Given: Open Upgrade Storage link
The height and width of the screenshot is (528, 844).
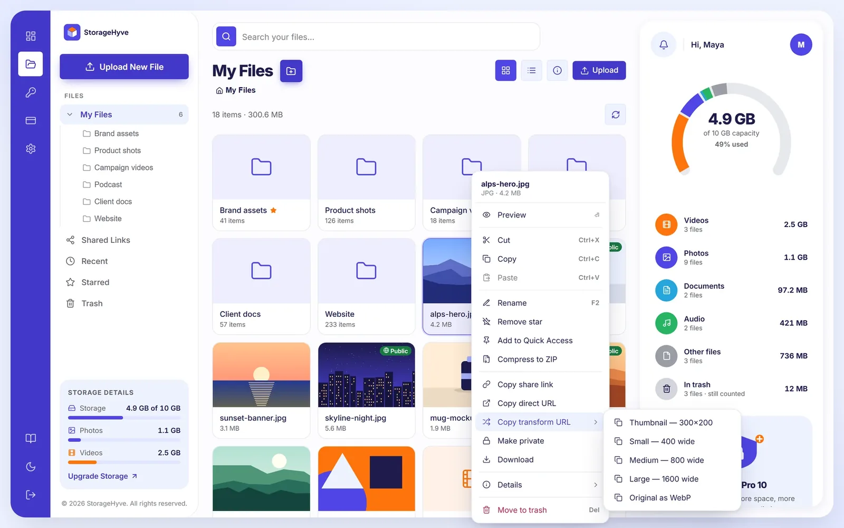Looking at the screenshot, I should pyautogui.click(x=103, y=476).
